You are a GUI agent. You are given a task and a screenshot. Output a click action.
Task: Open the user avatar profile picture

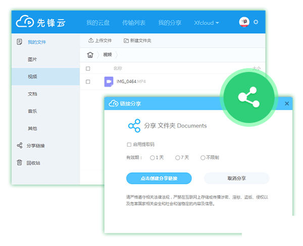pos(244,22)
